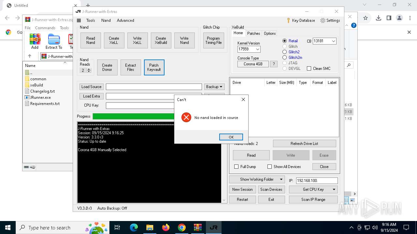Select the Glitch2m radio button
The image size is (417, 234).
(x=284, y=58)
